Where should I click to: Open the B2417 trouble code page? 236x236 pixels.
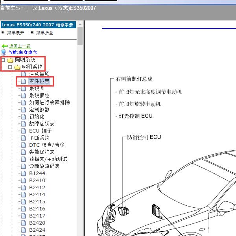coord(37,216)
